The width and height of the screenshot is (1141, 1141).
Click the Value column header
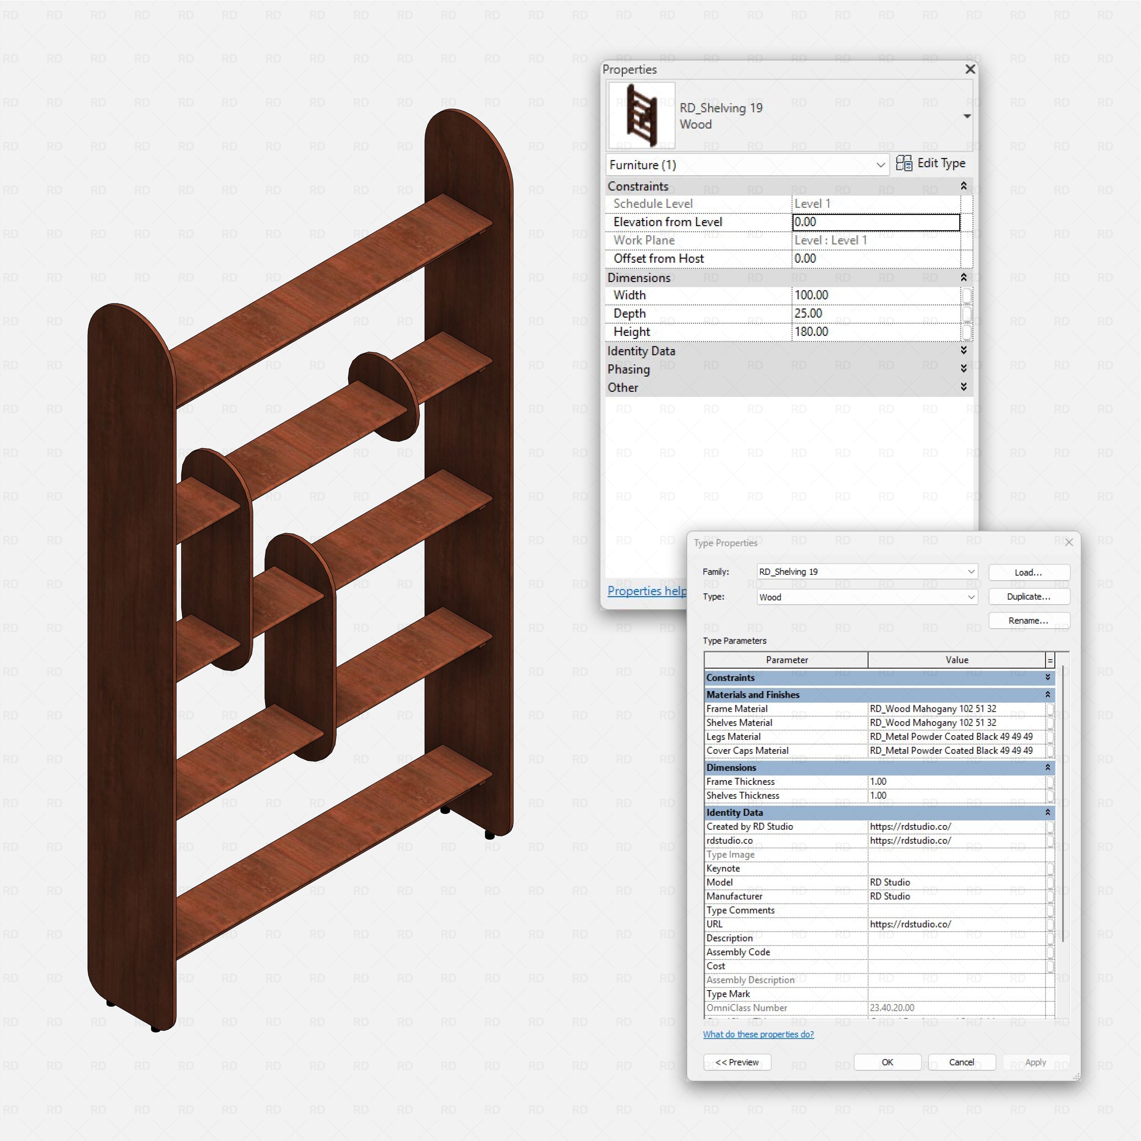tap(957, 660)
